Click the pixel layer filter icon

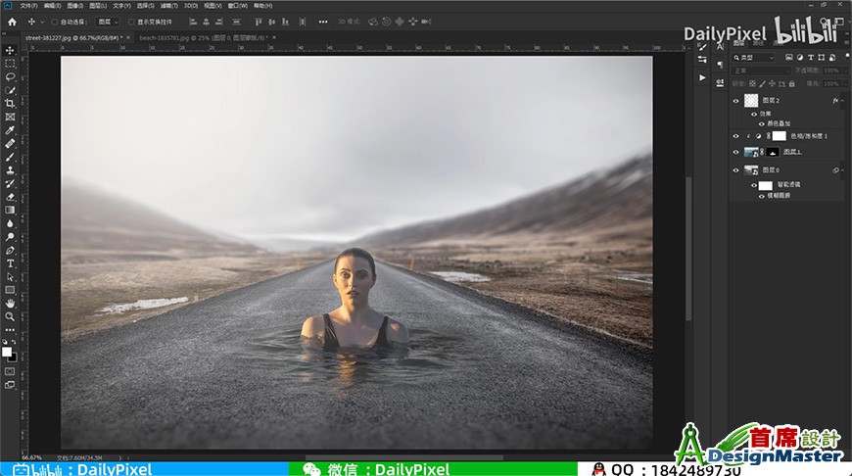click(789, 57)
